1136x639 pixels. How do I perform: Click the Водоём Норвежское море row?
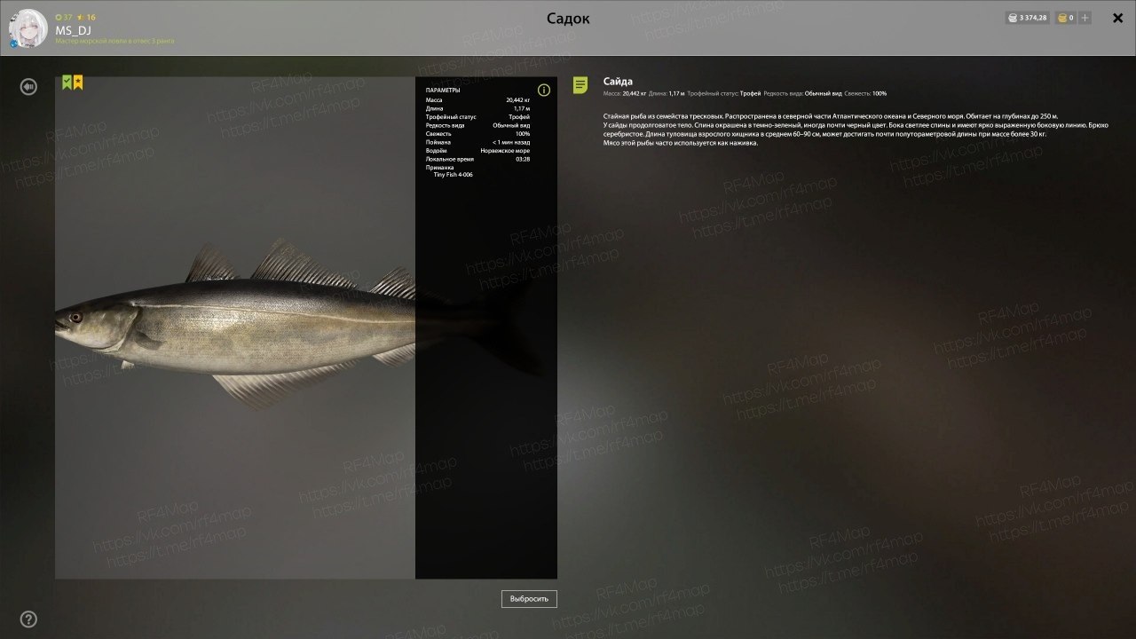[x=477, y=151]
